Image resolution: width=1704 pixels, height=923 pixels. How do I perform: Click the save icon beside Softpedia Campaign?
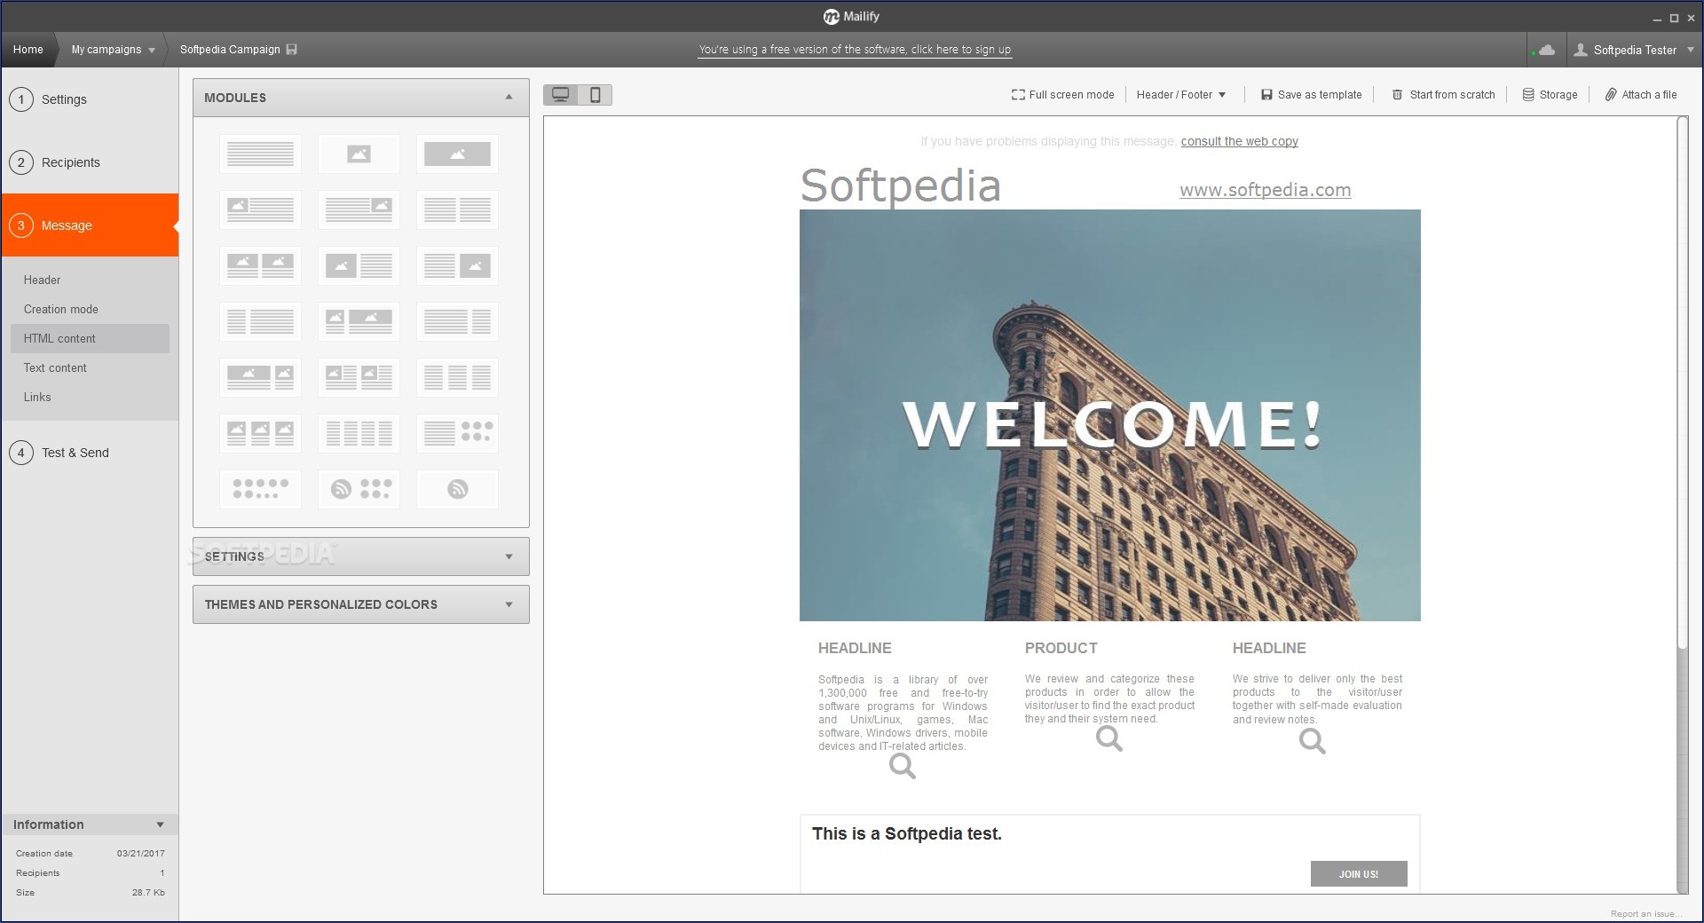click(x=292, y=50)
